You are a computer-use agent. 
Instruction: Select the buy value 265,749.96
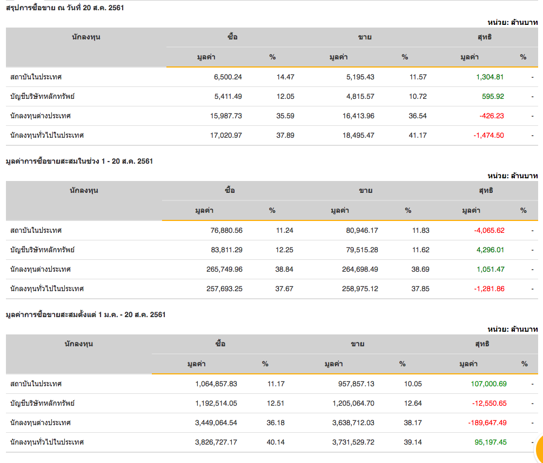click(x=224, y=269)
